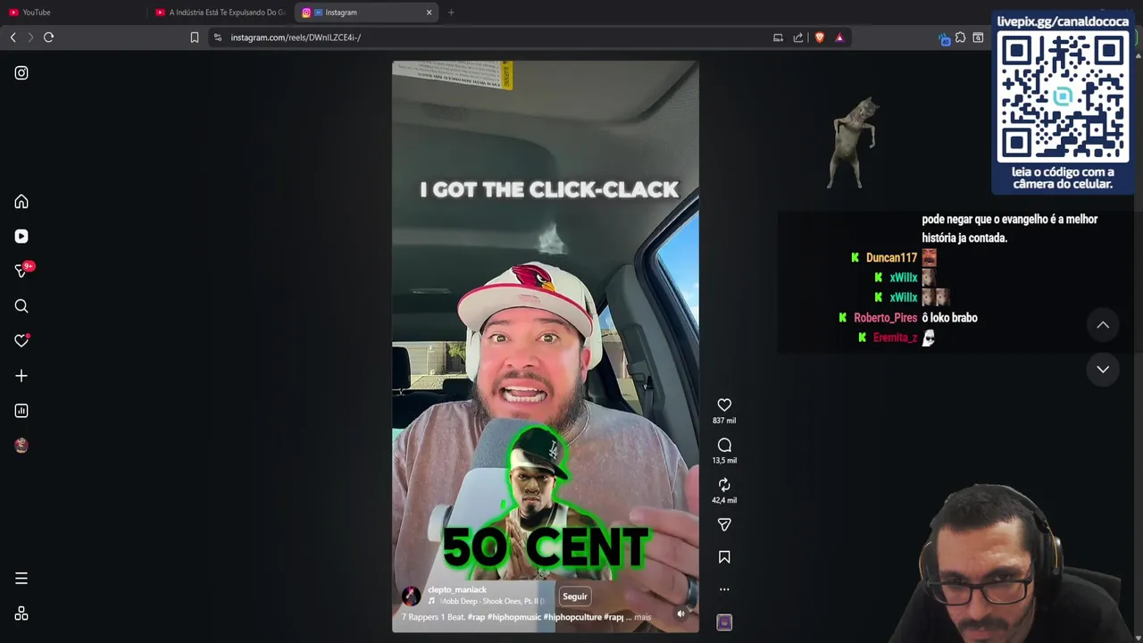Save the reel with bookmark icon
1143x643 pixels.
pyautogui.click(x=724, y=557)
